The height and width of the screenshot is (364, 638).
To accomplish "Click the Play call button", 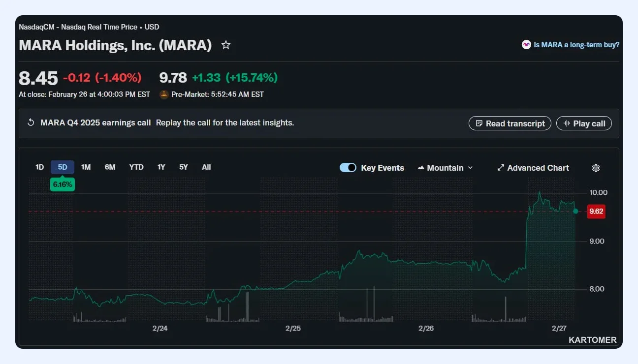I will point(584,123).
